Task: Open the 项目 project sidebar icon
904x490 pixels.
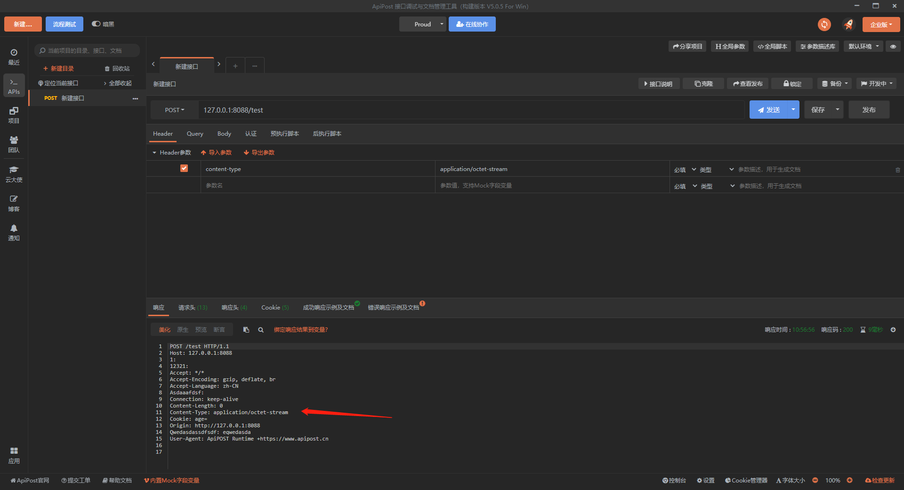Action: (14, 115)
